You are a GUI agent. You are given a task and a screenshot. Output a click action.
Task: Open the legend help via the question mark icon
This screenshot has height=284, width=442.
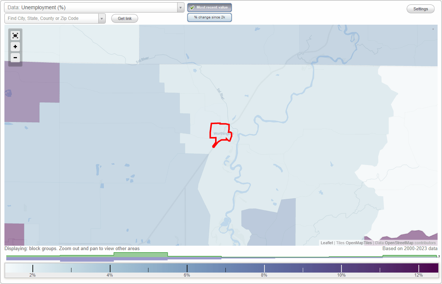(439, 257)
